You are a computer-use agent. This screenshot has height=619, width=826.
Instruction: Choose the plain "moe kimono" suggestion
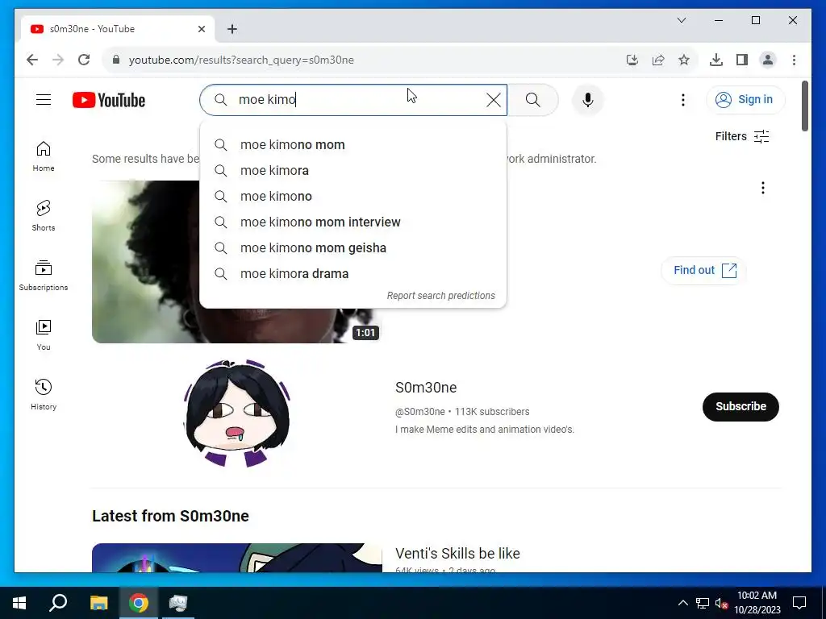(x=353, y=197)
